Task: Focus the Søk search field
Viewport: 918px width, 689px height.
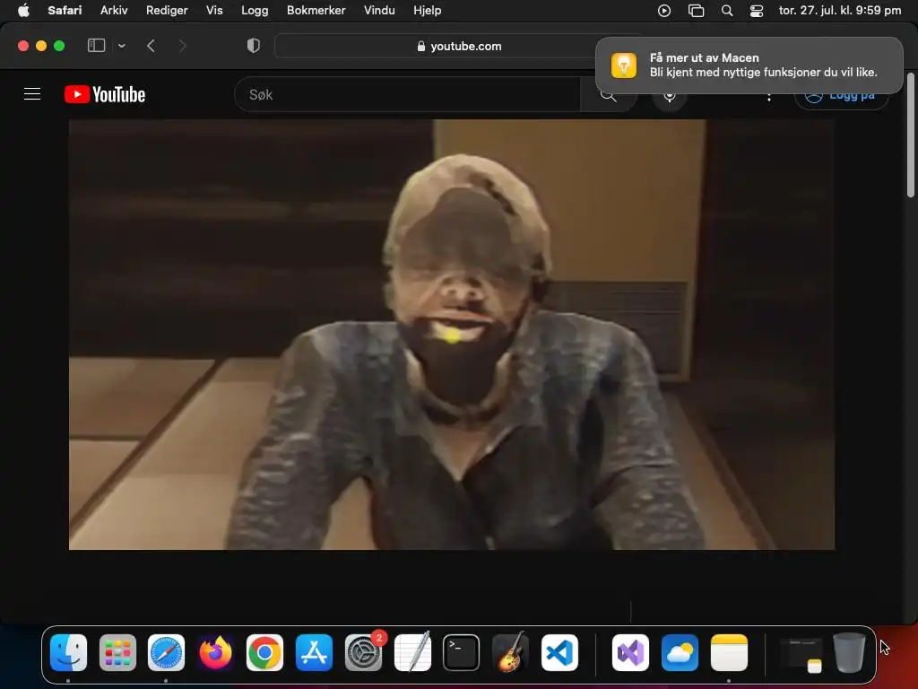Action: 408,94
